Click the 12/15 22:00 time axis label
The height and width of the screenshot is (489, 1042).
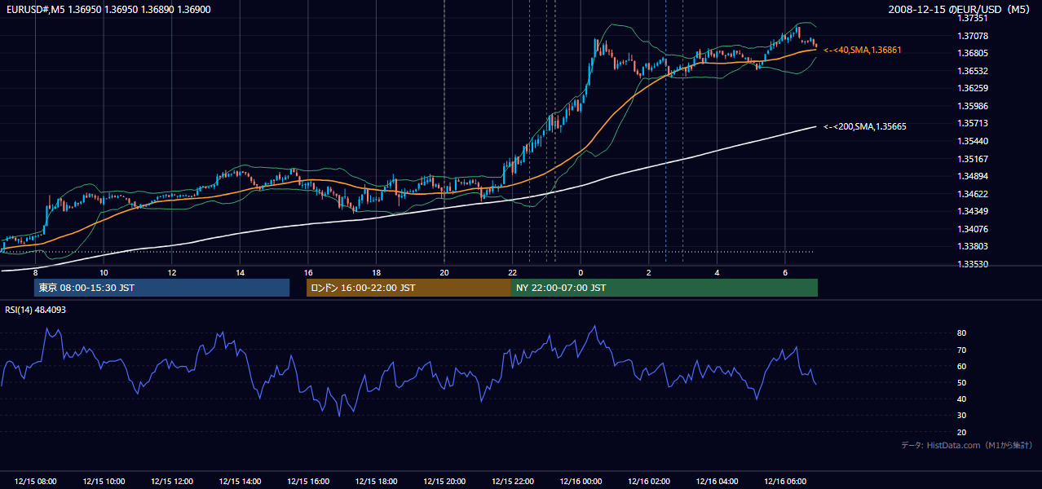(512, 482)
